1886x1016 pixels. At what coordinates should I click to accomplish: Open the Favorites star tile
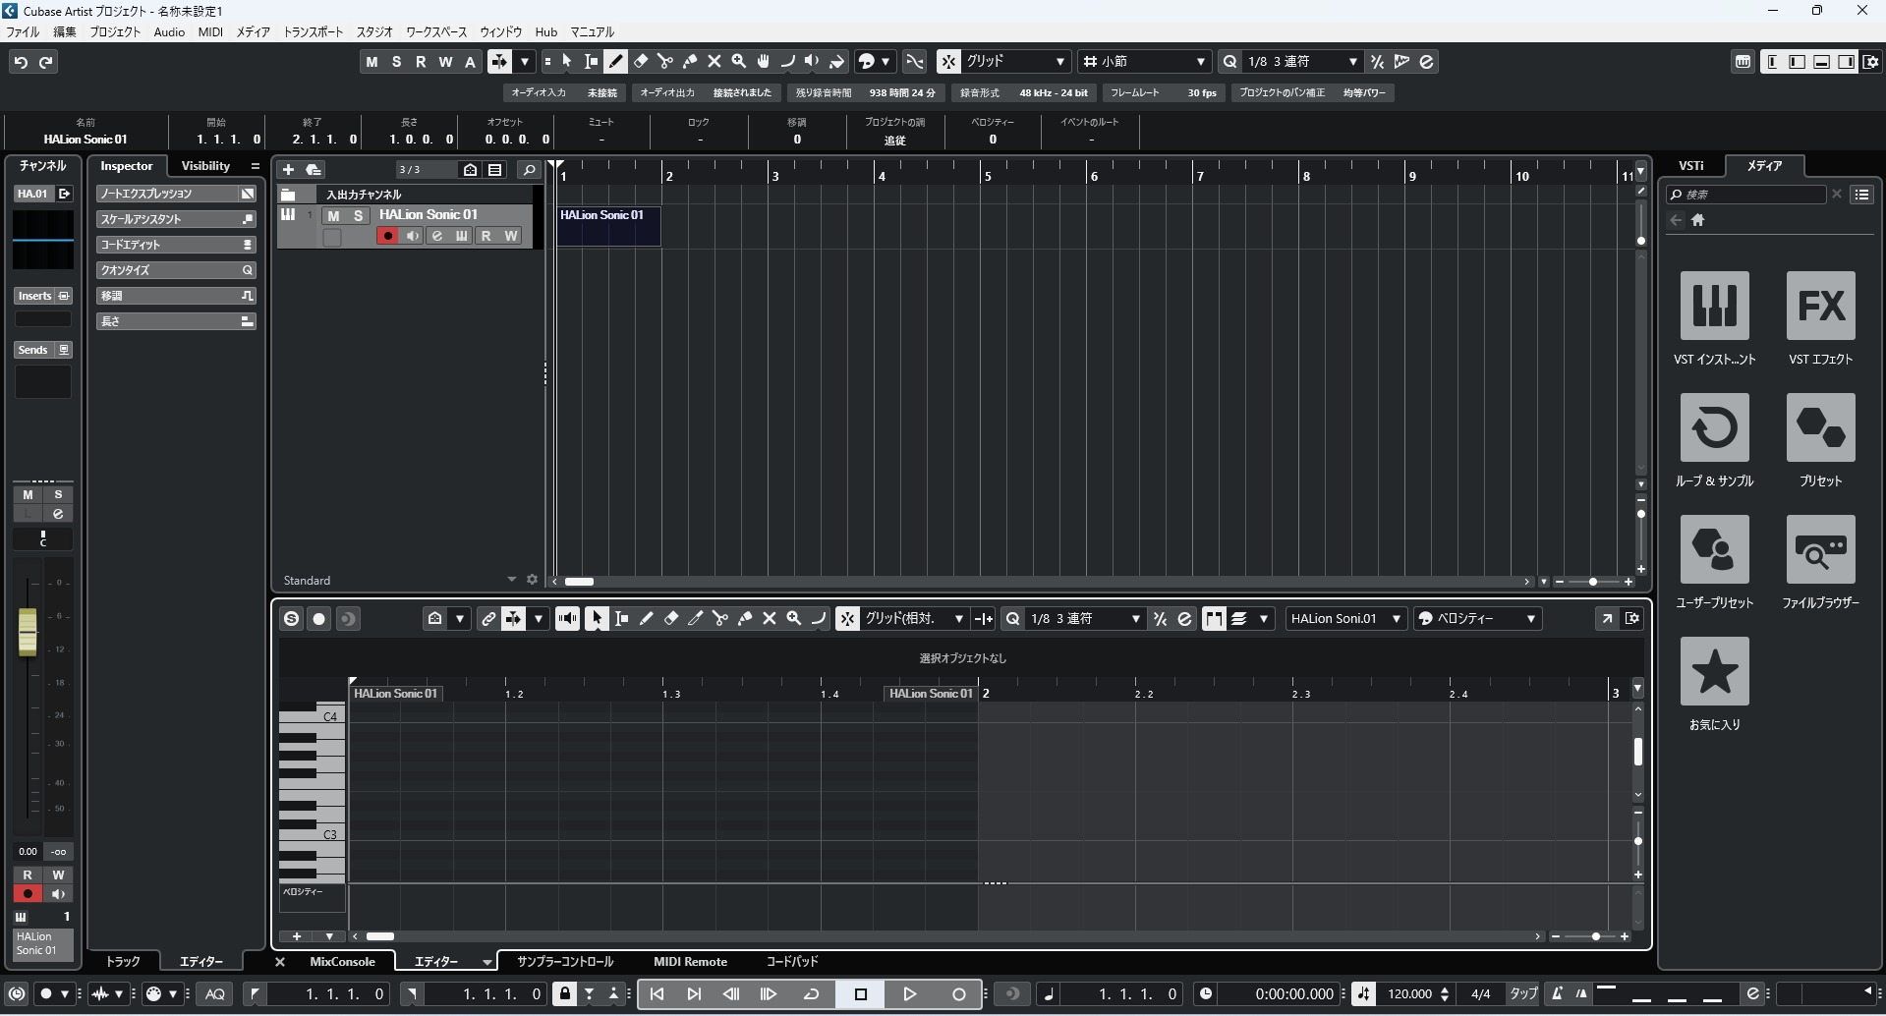point(1714,671)
